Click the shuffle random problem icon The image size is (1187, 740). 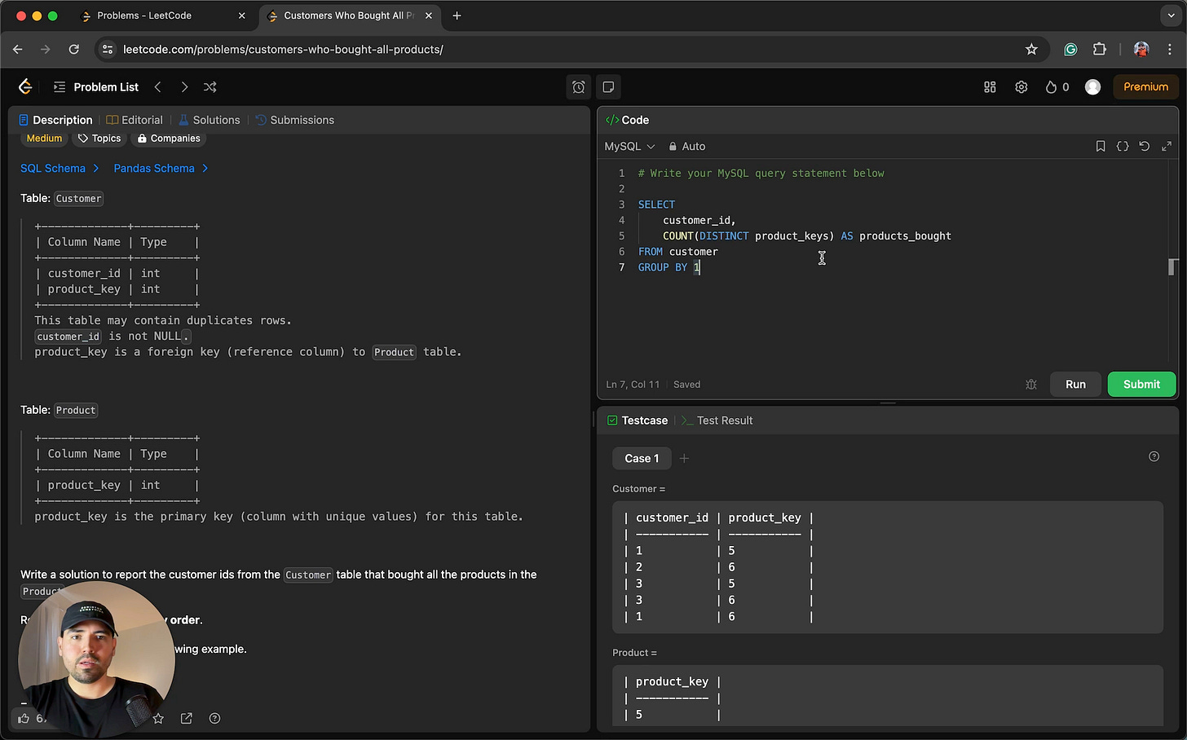[210, 87]
